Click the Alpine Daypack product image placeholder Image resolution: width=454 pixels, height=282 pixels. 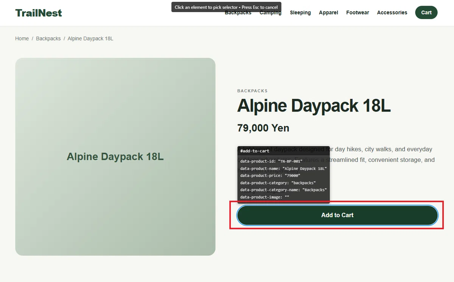(115, 156)
